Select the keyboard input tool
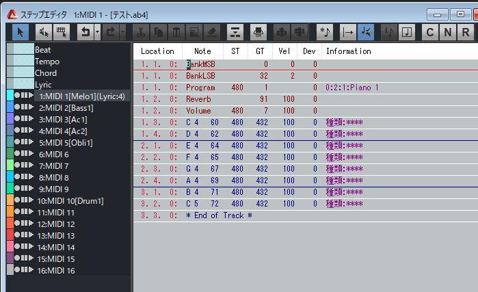The width and height of the screenshot is (478, 292). pos(60,31)
